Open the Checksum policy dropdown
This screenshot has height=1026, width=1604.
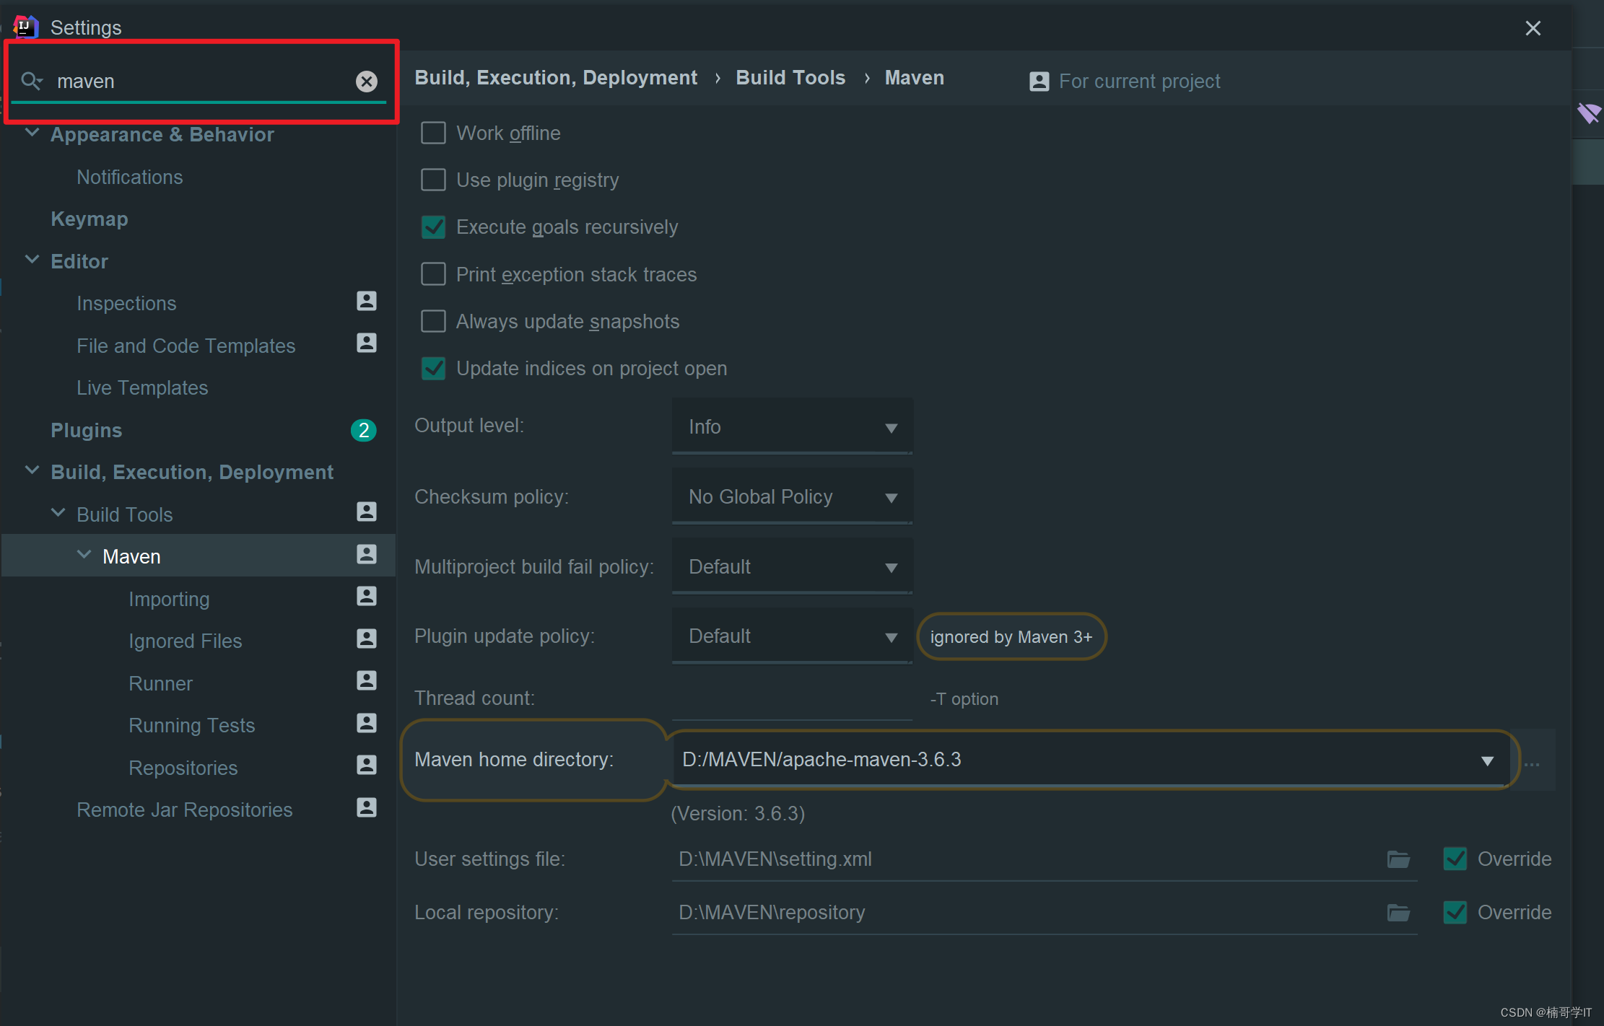pyautogui.click(x=792, y=497)
